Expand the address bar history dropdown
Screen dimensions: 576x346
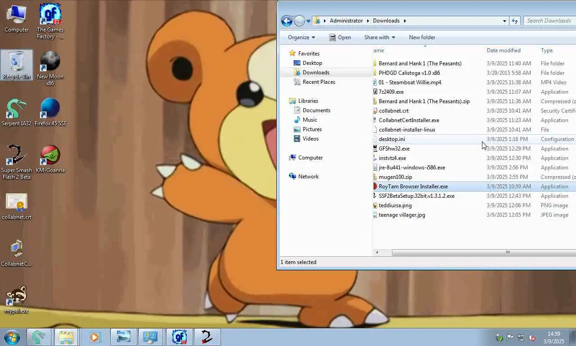pyautogui.click(x=504, y=21)
